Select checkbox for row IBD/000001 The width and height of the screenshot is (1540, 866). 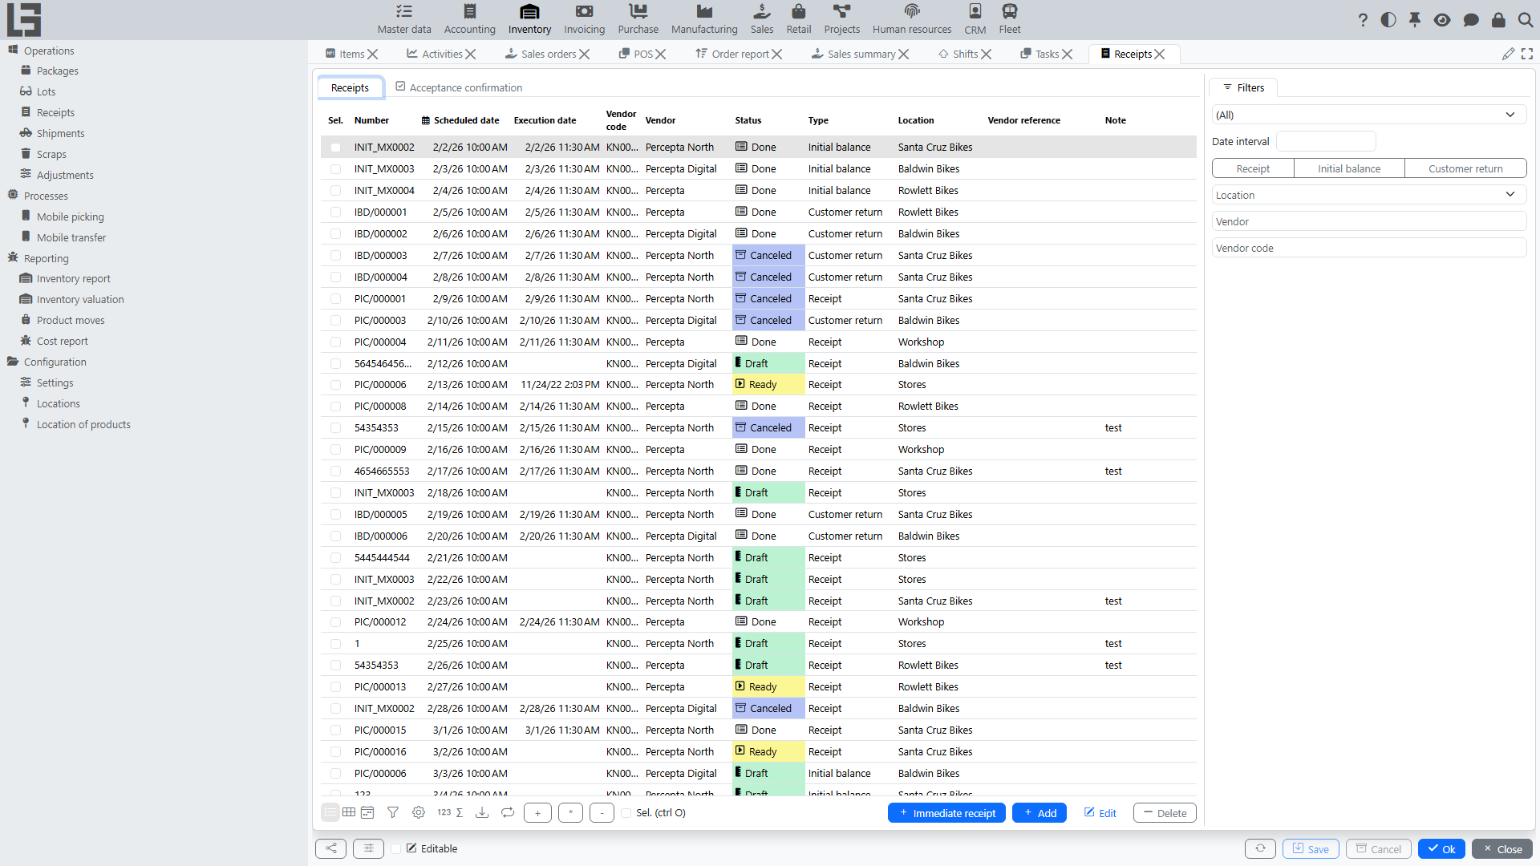point(336,212)
